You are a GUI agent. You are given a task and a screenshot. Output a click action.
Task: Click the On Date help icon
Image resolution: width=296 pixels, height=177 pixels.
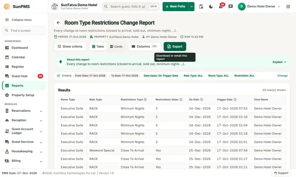click(x=201, y=100)
